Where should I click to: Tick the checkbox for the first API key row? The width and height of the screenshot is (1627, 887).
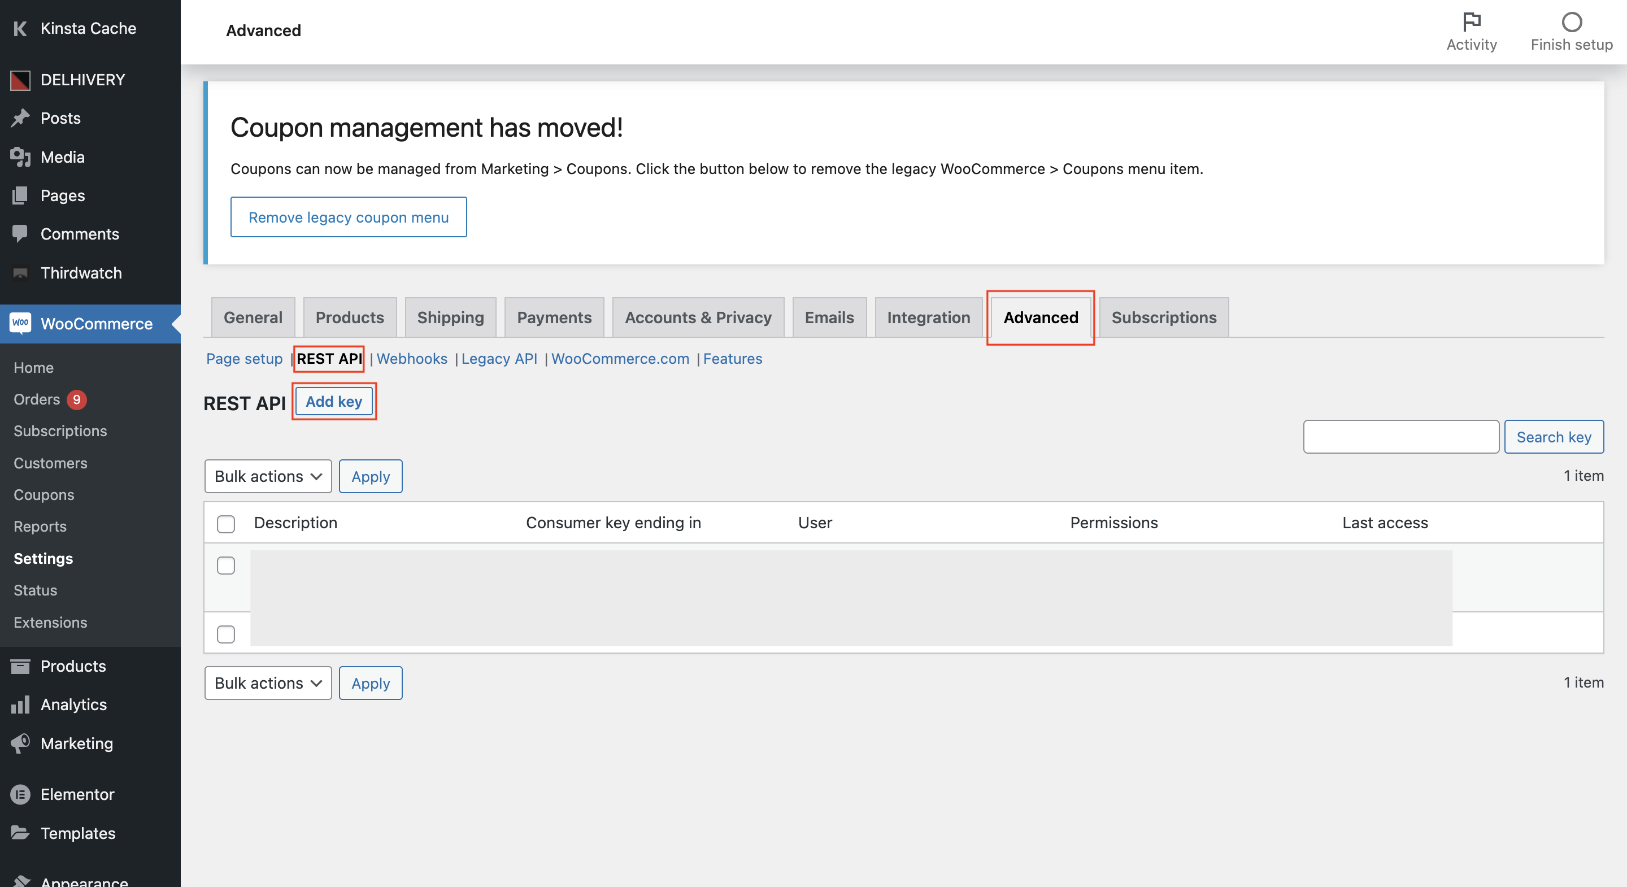click(225, 566)
